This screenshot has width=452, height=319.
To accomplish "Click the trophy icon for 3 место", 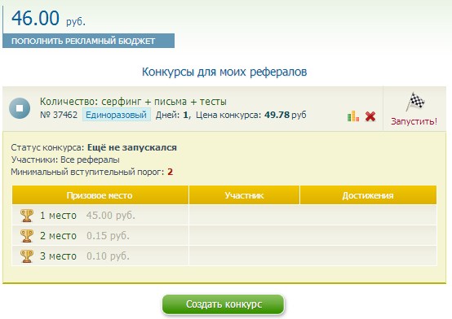I will coord(27,256).
